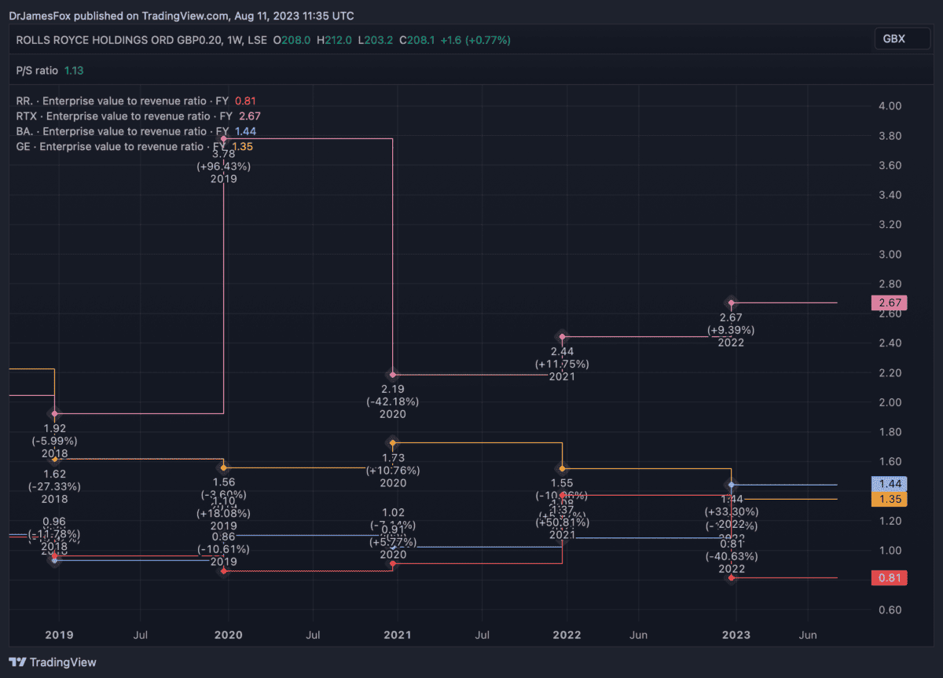Click the RTX 2.44 marker at 2021
The width and height of the screenshot is (943, 678).
tap(562, 337)
